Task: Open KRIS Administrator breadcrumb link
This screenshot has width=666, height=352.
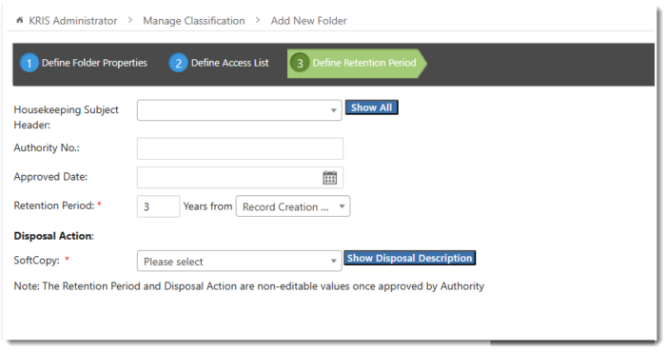Action: [73, 21]
